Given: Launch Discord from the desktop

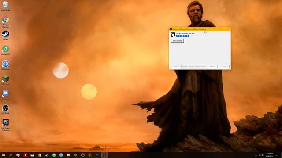Looking at the screenshot, I should pos(6,94).
